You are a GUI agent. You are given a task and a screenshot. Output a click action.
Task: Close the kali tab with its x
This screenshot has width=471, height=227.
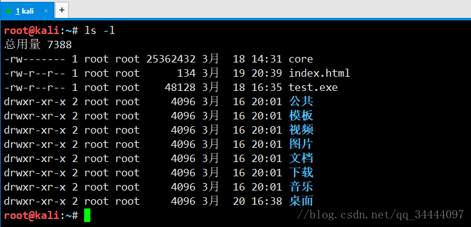[46, 11]
